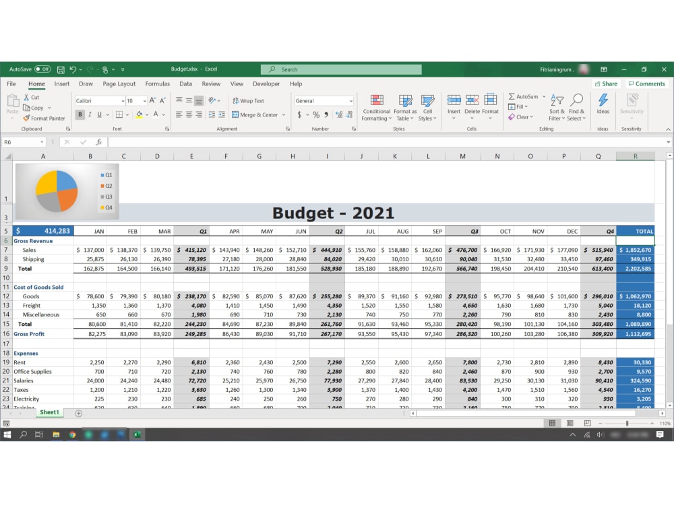Click Decrease Indent icon
The width and height of the screenshot is (674, 505).
click(212, 114)
